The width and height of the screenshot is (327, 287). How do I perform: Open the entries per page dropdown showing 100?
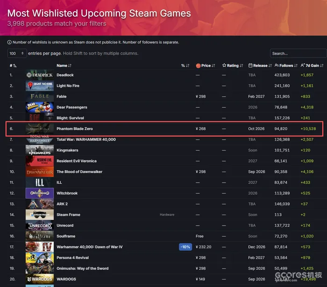17,53
